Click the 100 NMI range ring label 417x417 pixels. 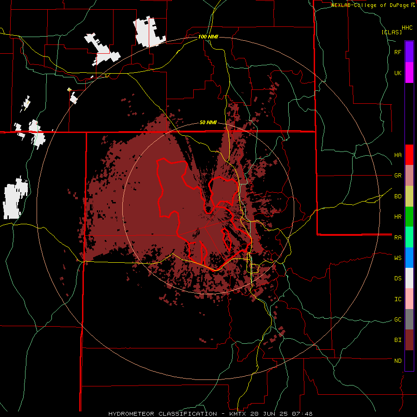pyautogui.click(x=208, y=37)
